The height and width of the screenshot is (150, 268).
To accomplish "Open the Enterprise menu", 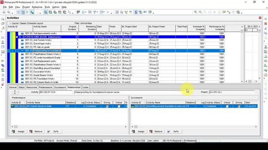I will point(37,7).
